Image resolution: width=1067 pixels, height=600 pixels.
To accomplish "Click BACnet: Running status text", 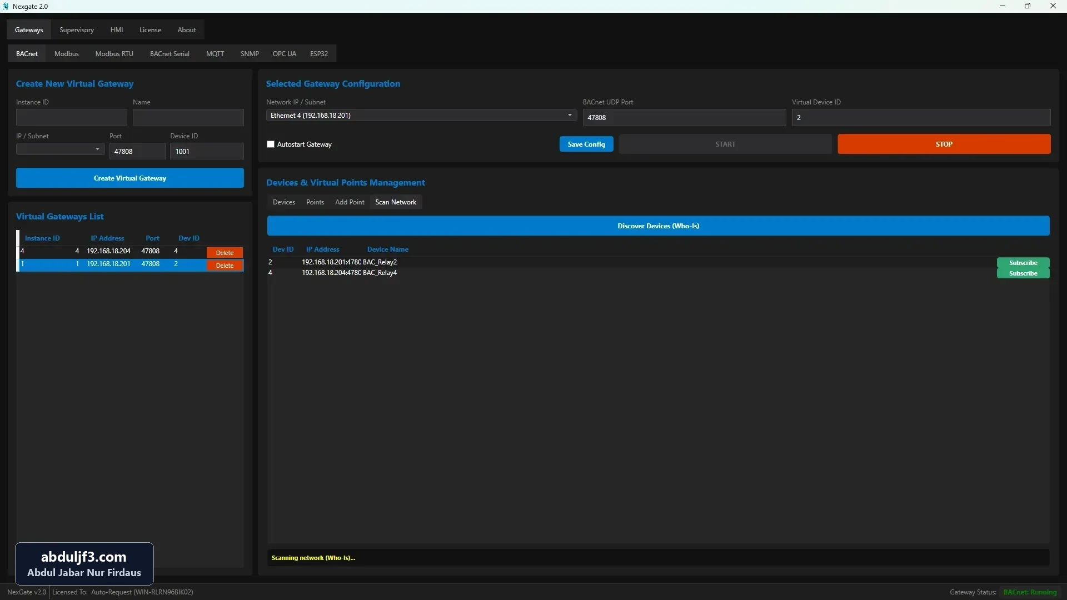I will pos(1030,592).
